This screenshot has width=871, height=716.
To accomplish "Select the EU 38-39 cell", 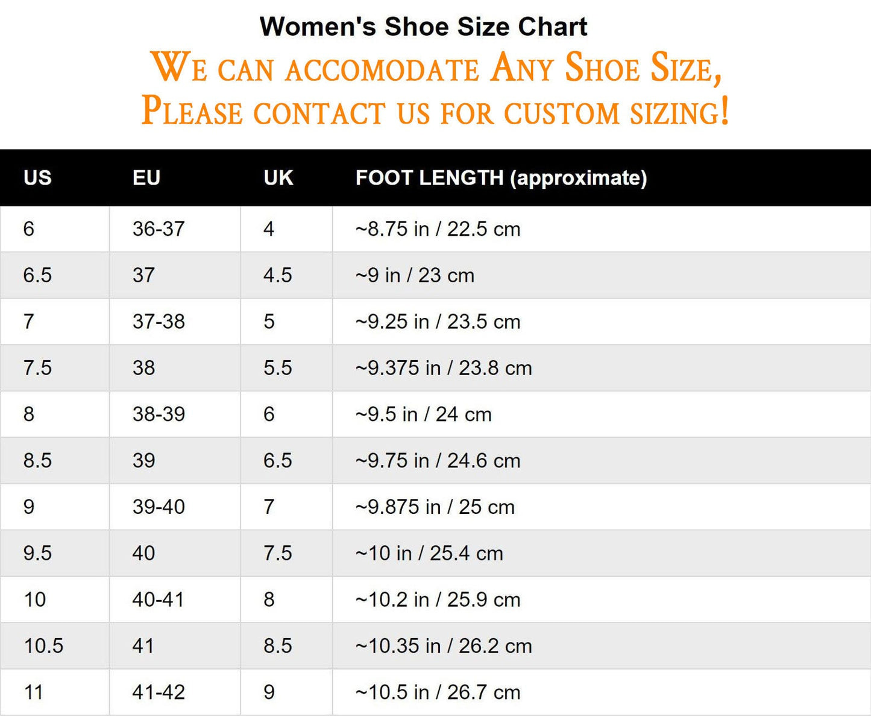I will [159, 414].
